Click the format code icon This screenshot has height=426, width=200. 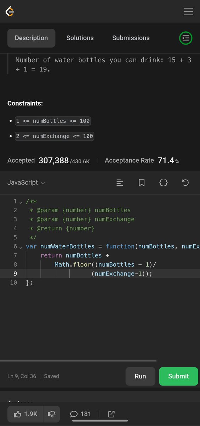pos(120,183)
